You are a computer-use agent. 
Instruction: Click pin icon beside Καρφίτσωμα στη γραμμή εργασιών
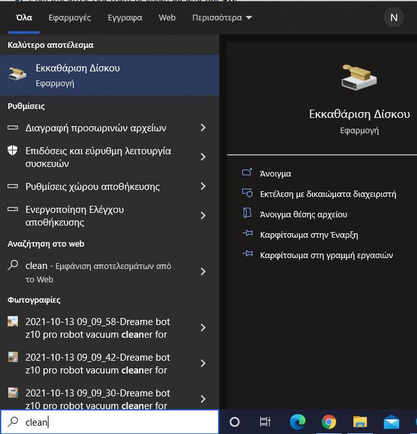point(247,254)
